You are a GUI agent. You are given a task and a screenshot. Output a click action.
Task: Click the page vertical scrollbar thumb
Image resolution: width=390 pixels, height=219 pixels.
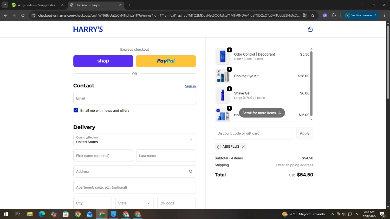pyautogui.click(x=388, y=62)
